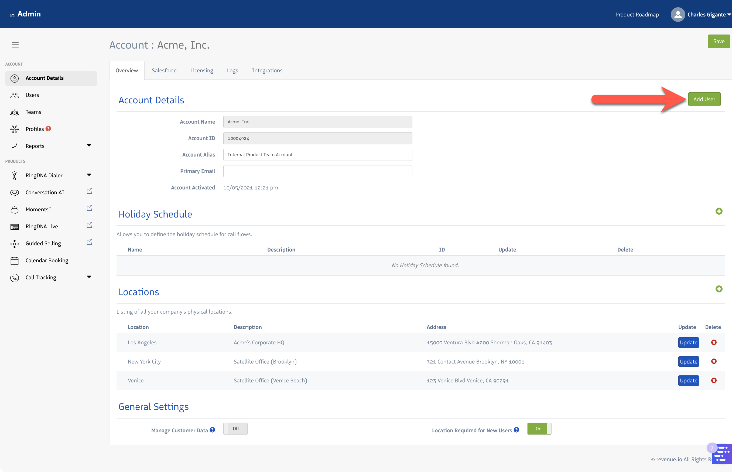The image size is (732, 472).
Task: Click the Primary Email input field
Action: [318, 171]
